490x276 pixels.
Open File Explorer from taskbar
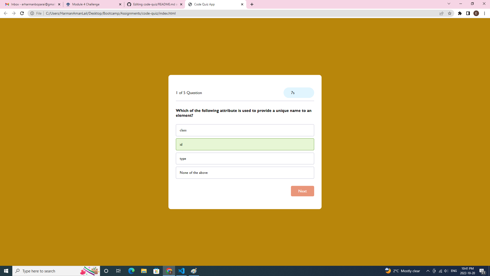144,271
